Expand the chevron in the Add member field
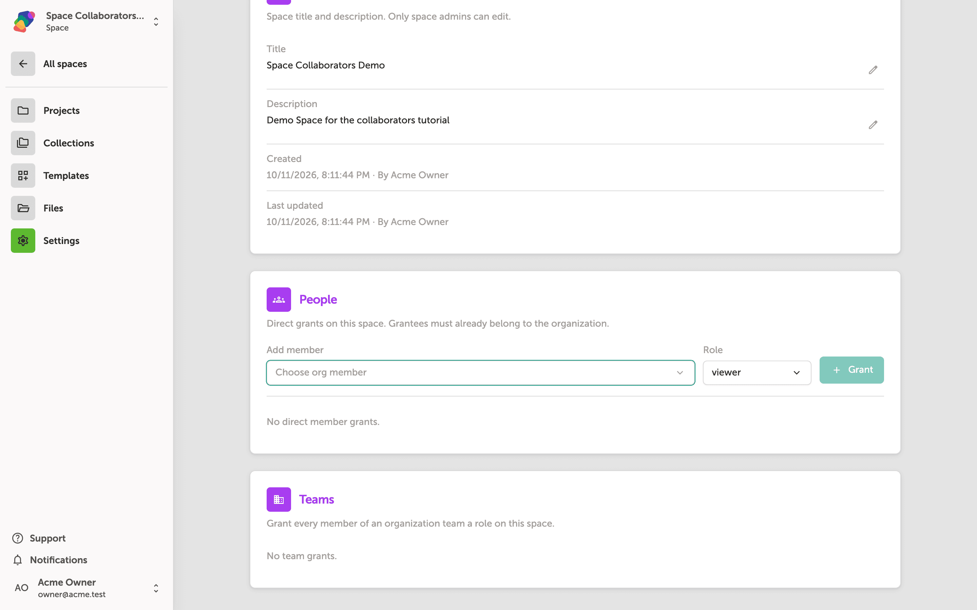977x610 pixels. pyautogui.click(x=680, y=372)
